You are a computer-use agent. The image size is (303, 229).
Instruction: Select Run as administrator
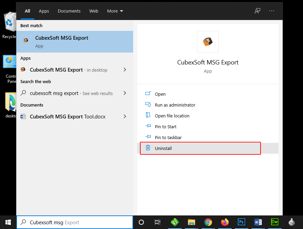175,105
